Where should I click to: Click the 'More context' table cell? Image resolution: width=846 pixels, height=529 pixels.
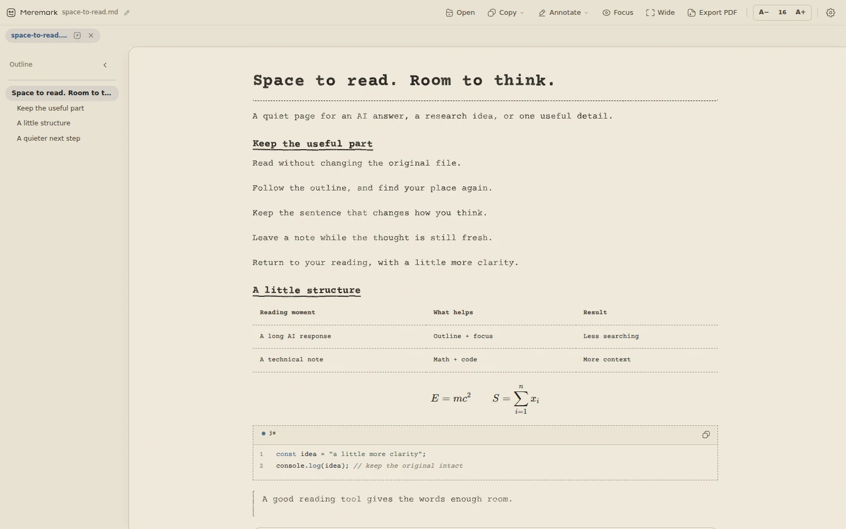pos(606,360)
